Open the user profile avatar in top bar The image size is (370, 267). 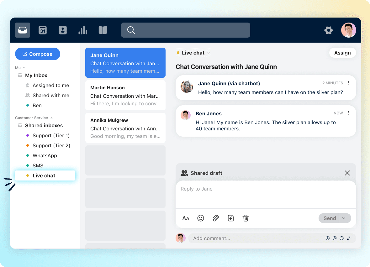click(x=349, y=30)
